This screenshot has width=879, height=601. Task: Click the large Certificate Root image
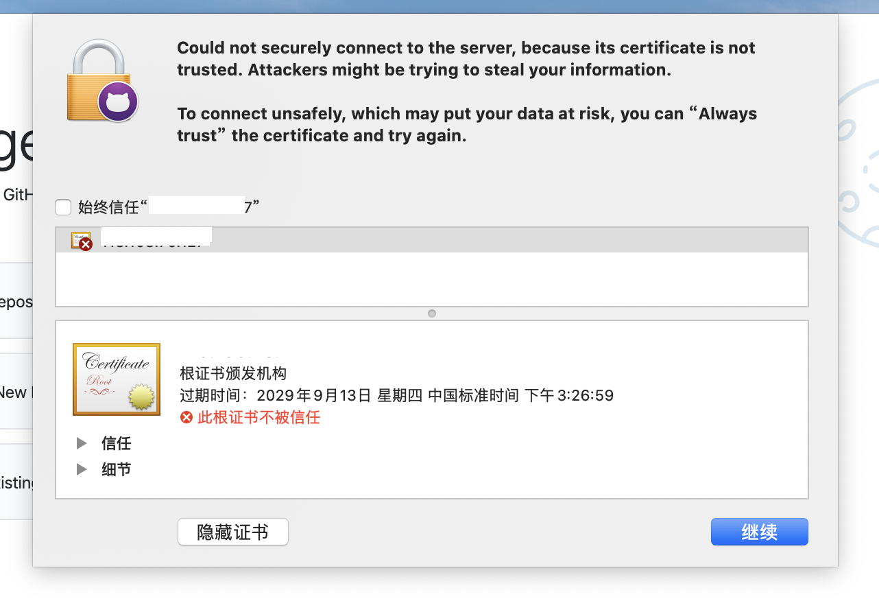pyautogui.click(x=117, y=379)
